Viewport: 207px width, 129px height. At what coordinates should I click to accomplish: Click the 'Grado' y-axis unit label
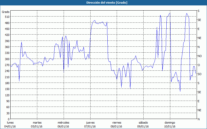6,12
